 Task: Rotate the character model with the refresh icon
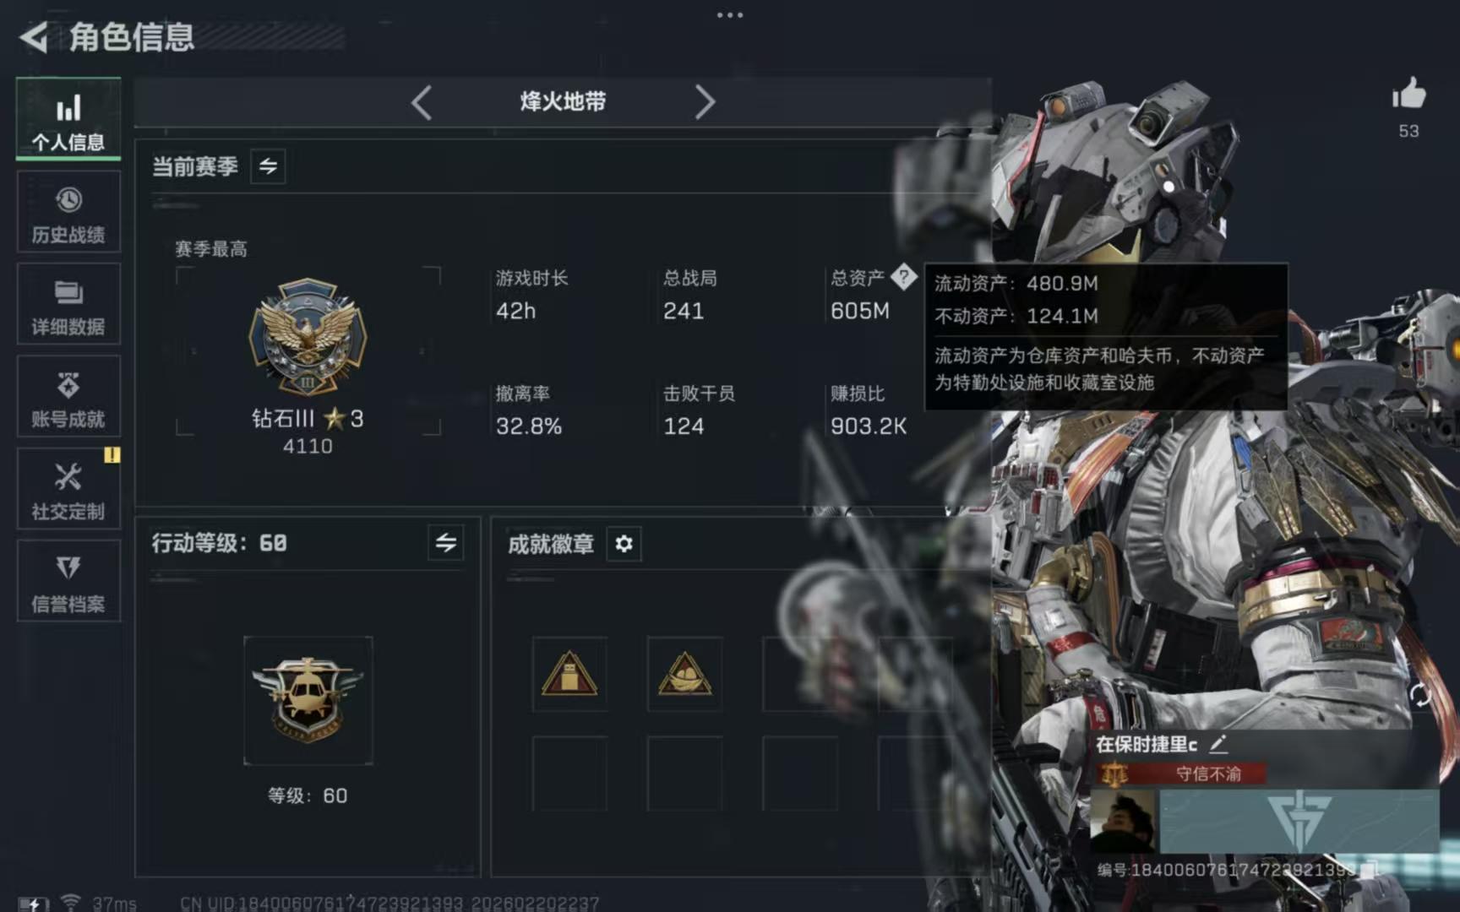(x=1420, y=695)
